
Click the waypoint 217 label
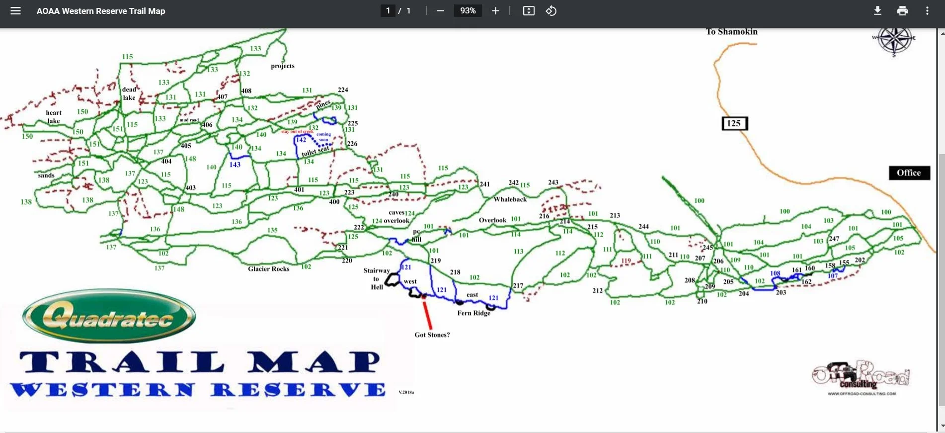point(518,286)
